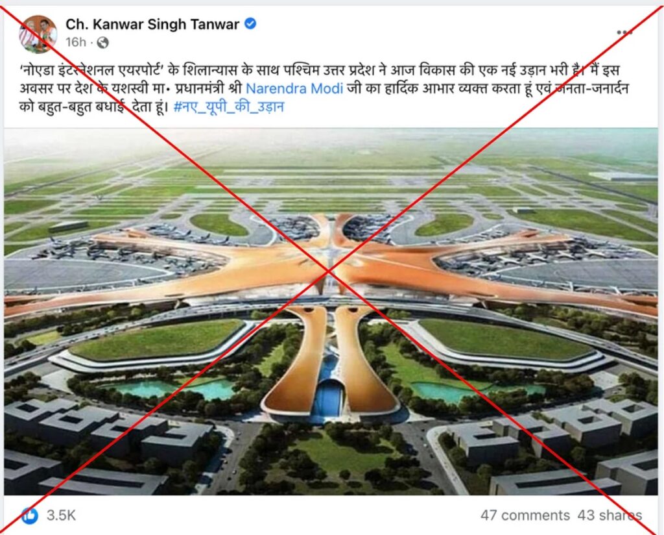Viewport: 664px width, 535px height.
Task: Click the globe public audience icon
Action: [102, 42]
